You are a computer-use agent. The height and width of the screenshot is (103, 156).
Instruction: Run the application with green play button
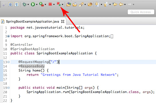point(33,5)
